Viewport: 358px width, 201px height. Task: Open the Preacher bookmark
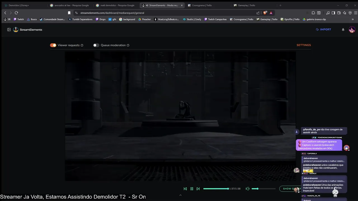click(x=145, y=19)
